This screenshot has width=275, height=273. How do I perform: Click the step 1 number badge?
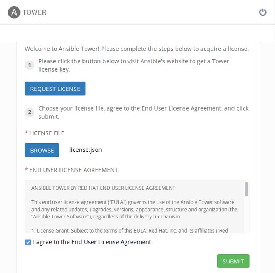pos(30,65)
